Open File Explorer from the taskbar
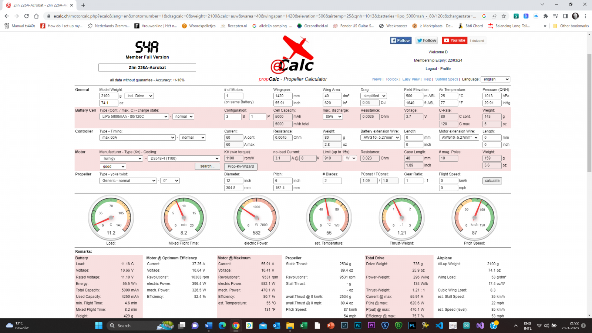The image size is (592, 333). click(290, 326)
